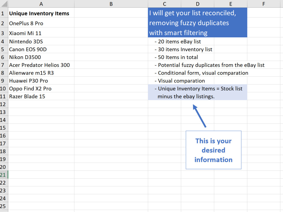Select column B header
This screenshot has height=212, width=283.
coord(111,4)
